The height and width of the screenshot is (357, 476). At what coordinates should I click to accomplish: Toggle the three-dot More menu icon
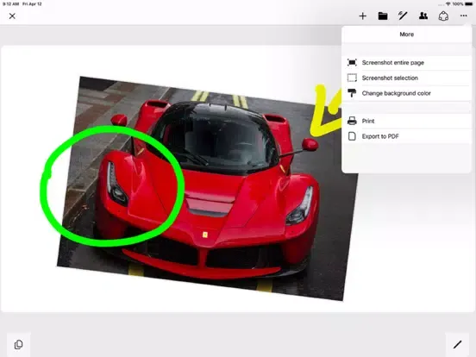pyautogui.click(x=463, y=16)
